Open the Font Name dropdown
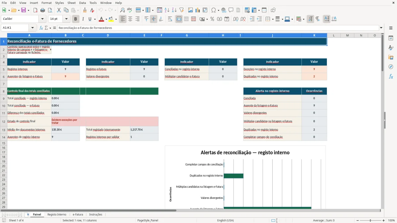 42,19
